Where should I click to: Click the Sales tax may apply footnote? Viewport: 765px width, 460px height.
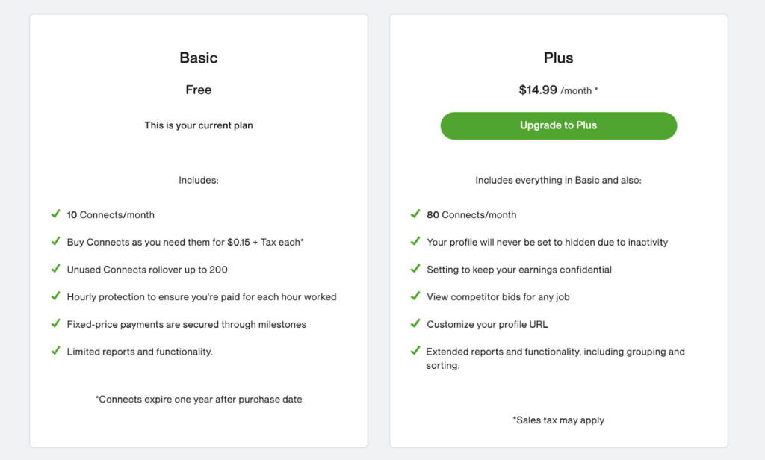559,420
